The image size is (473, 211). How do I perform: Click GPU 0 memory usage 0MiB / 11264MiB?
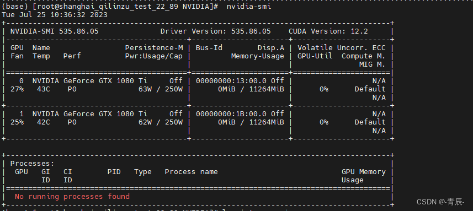click(x=251, y=89)
